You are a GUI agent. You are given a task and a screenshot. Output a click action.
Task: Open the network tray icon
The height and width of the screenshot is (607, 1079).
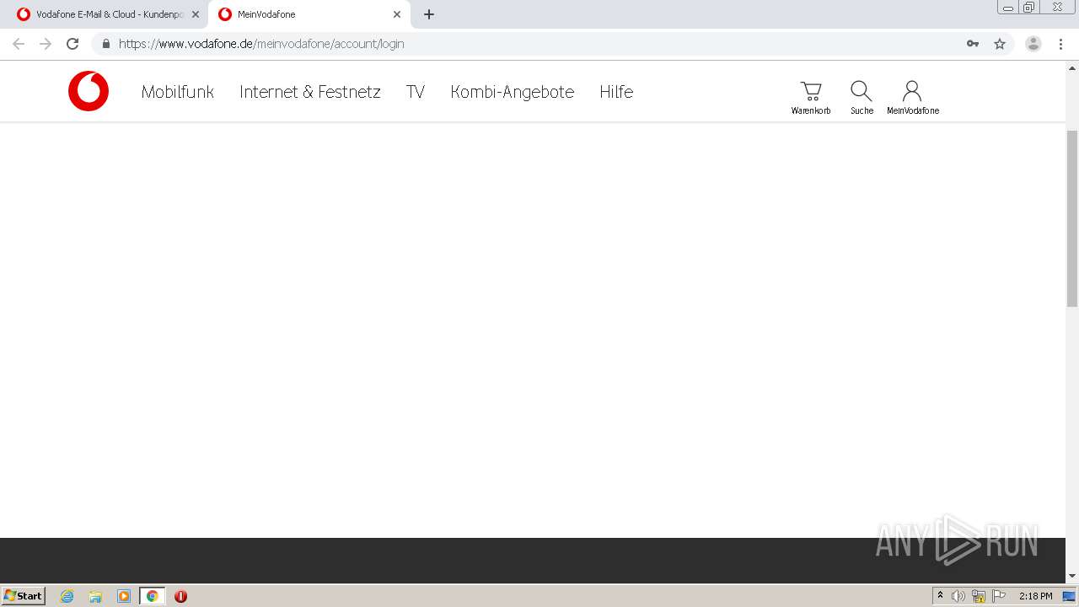(x=979, y=596)
